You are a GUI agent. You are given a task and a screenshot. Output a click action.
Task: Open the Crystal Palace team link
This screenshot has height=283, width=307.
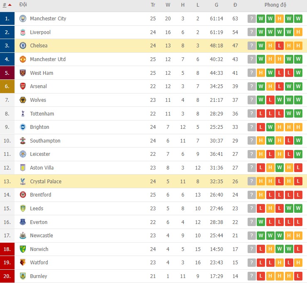(46, 181)
